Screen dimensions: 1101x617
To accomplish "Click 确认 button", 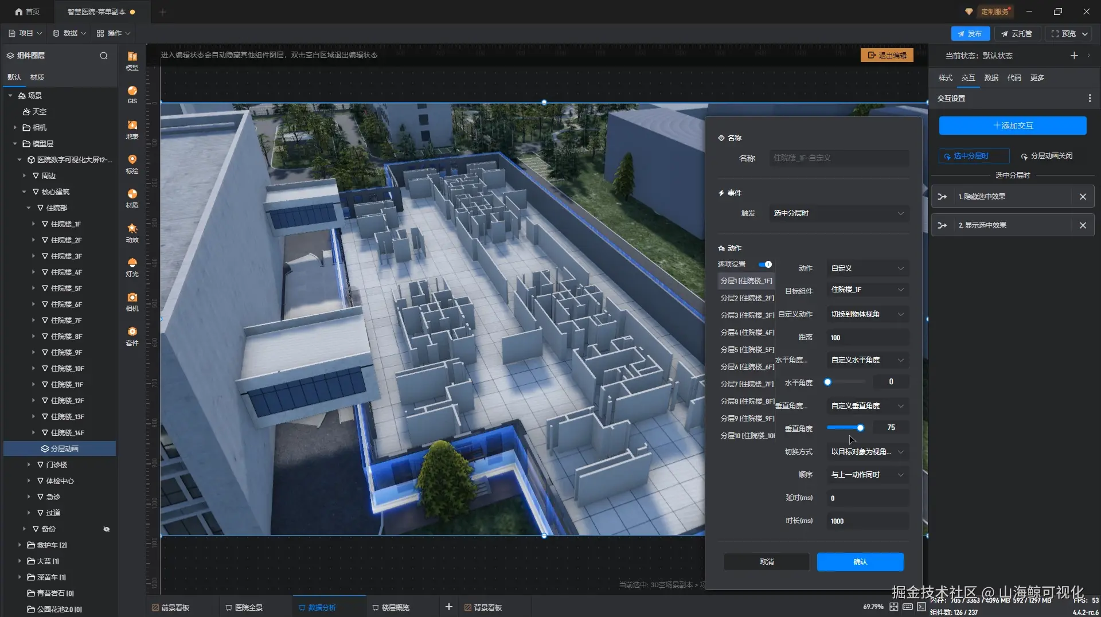I will click(860, 562).
